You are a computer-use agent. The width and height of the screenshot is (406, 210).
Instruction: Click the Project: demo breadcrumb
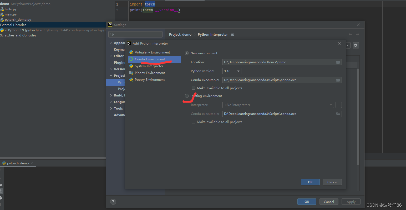coord(180,35)
